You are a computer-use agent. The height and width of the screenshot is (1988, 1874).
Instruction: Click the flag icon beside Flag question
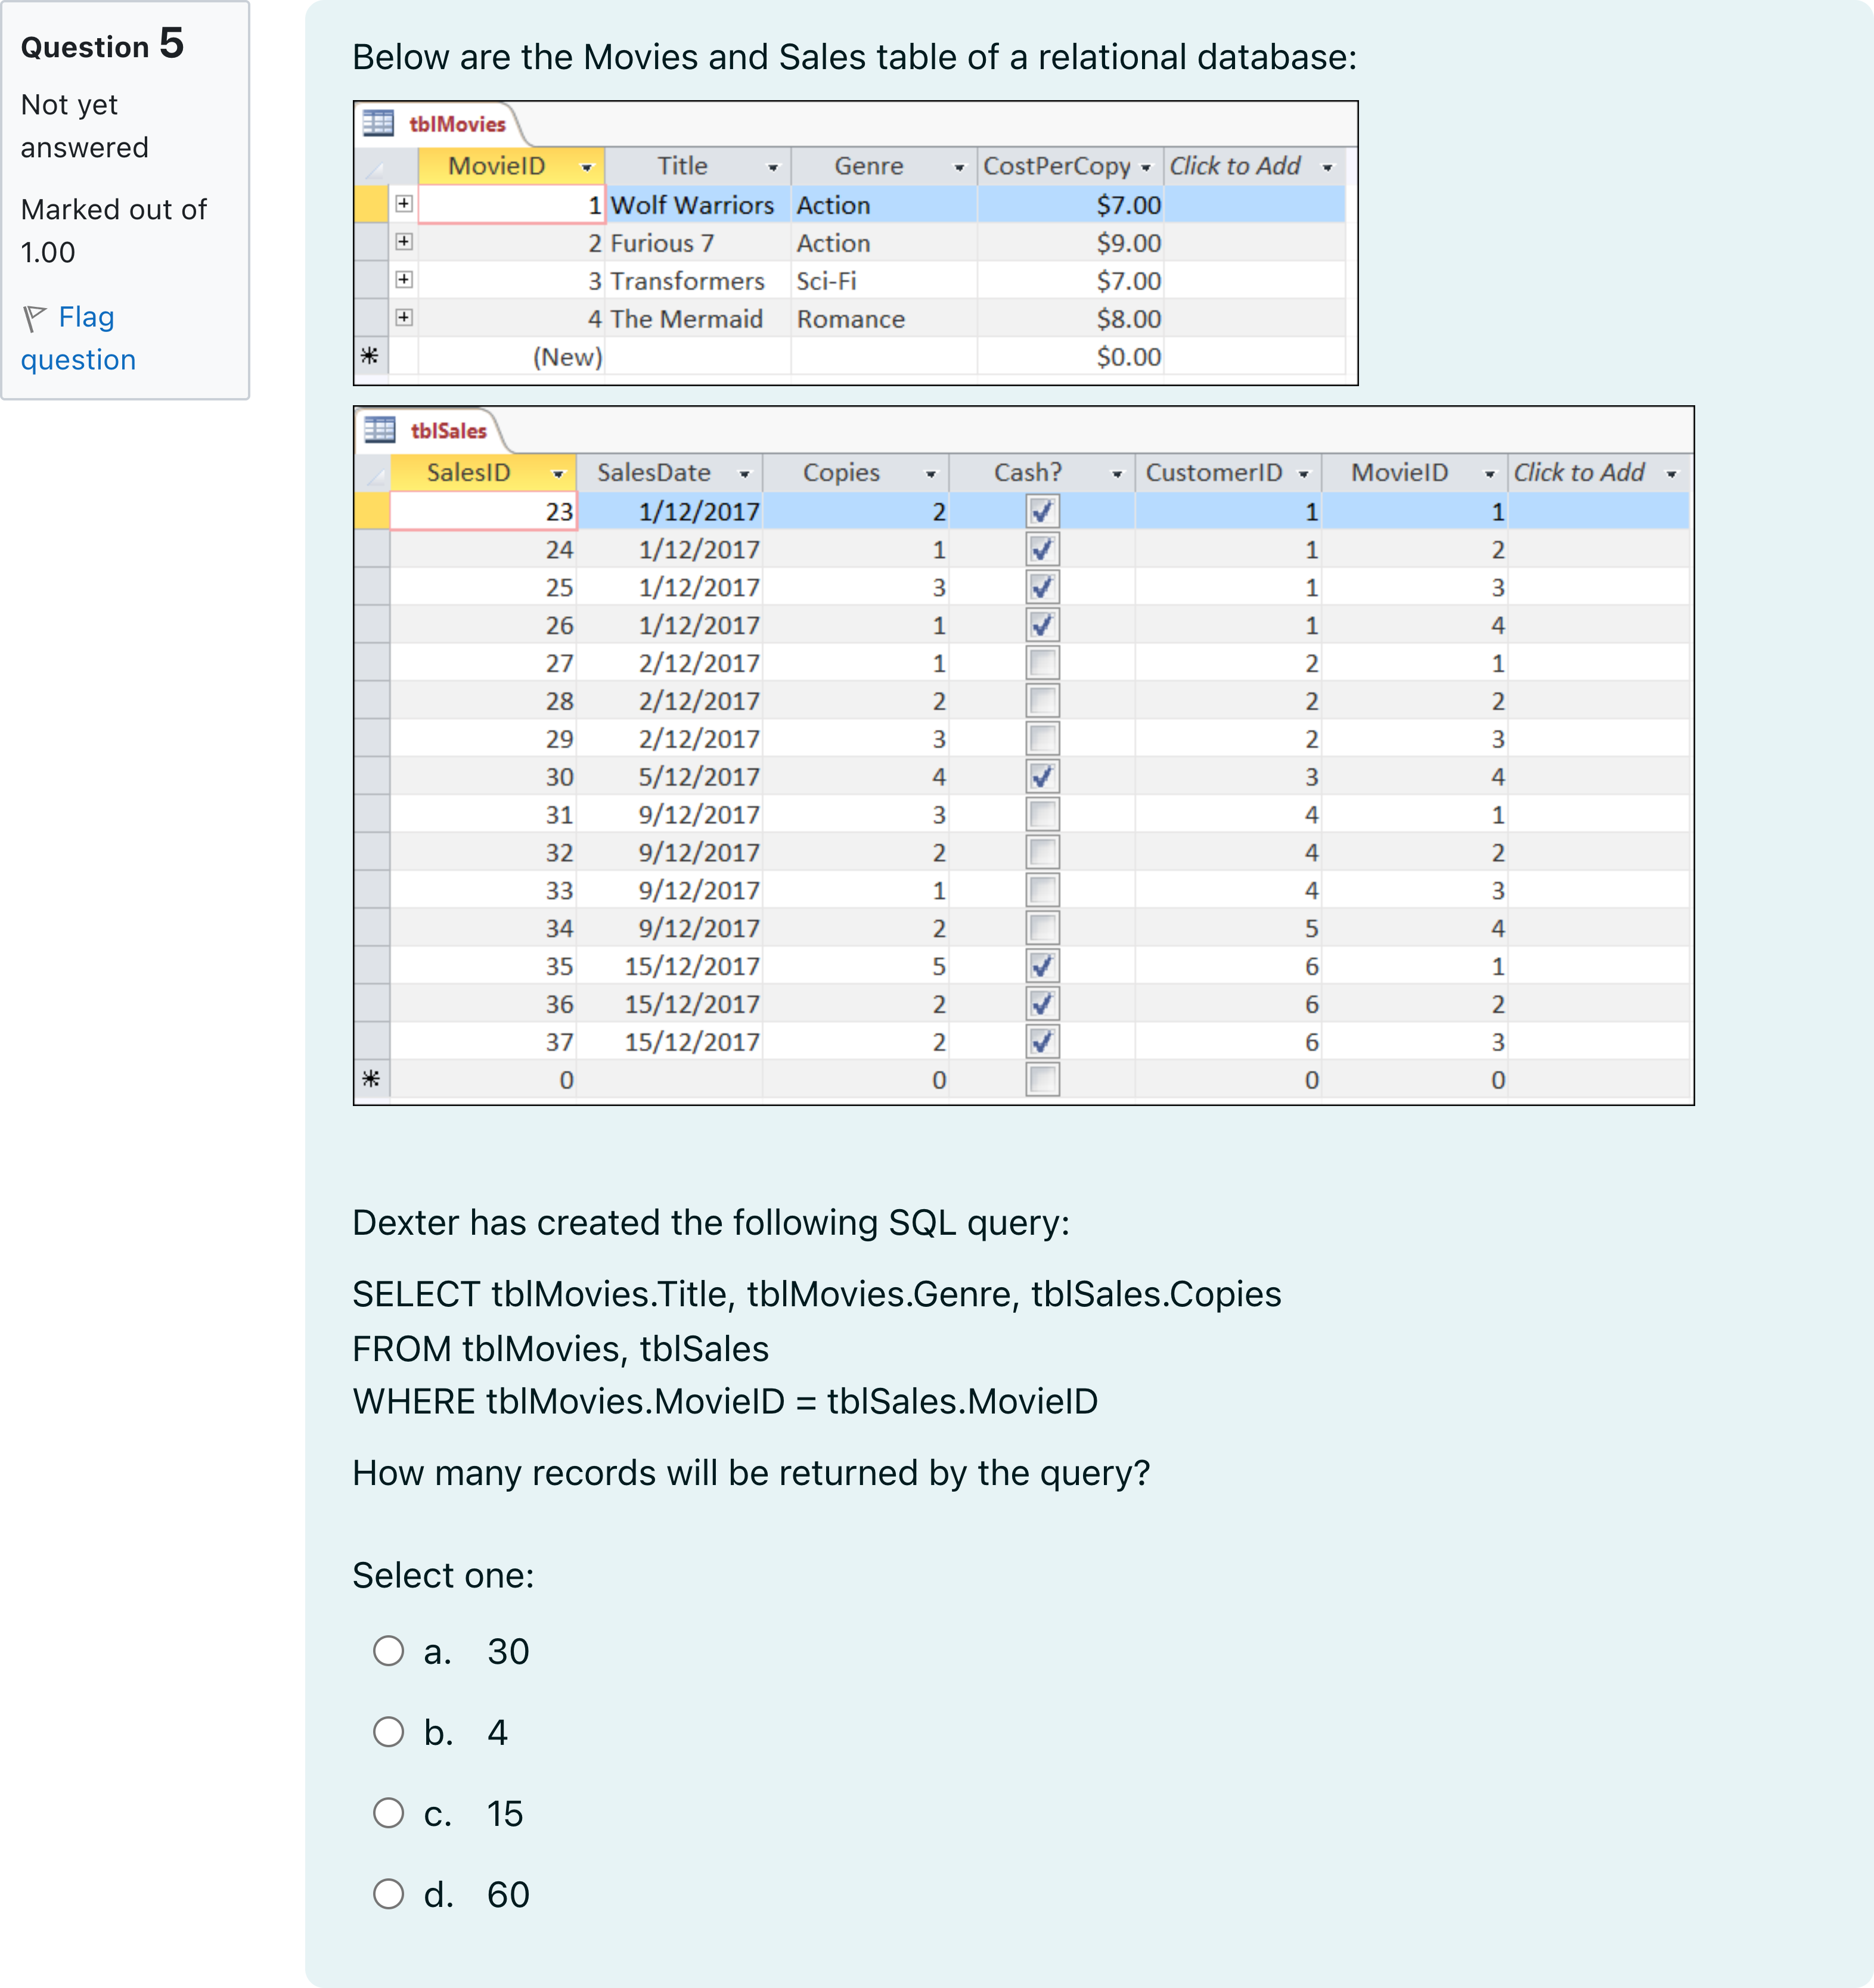[x=35, y=318]
